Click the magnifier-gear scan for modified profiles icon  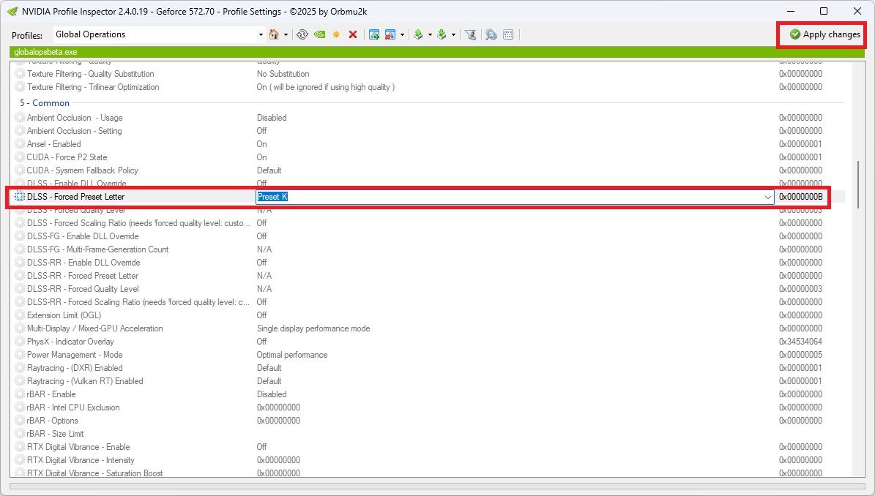[491, 34]
